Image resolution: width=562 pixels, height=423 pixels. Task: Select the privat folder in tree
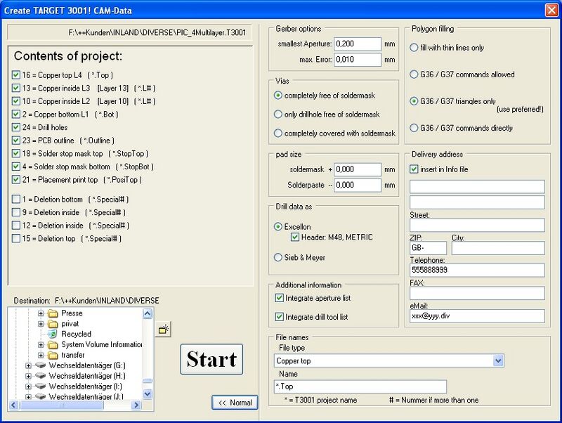point(70,324)
